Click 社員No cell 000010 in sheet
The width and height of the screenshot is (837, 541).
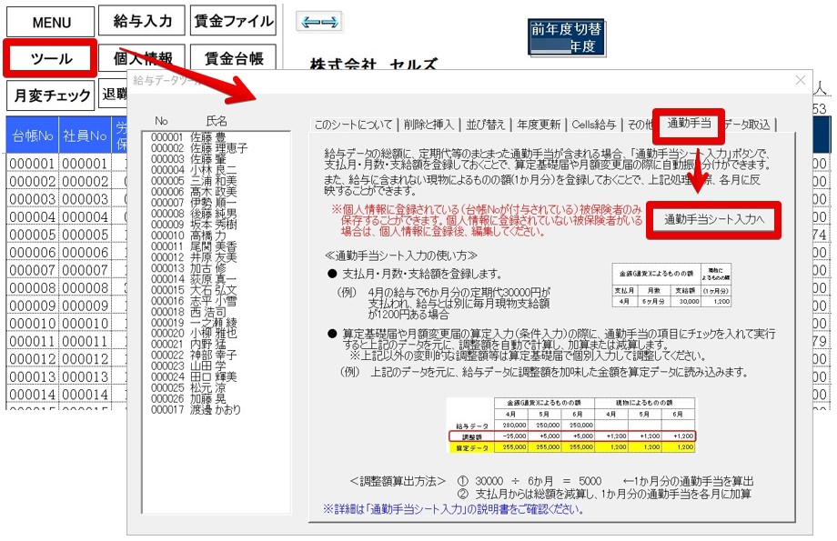click(x=85, y=324)
